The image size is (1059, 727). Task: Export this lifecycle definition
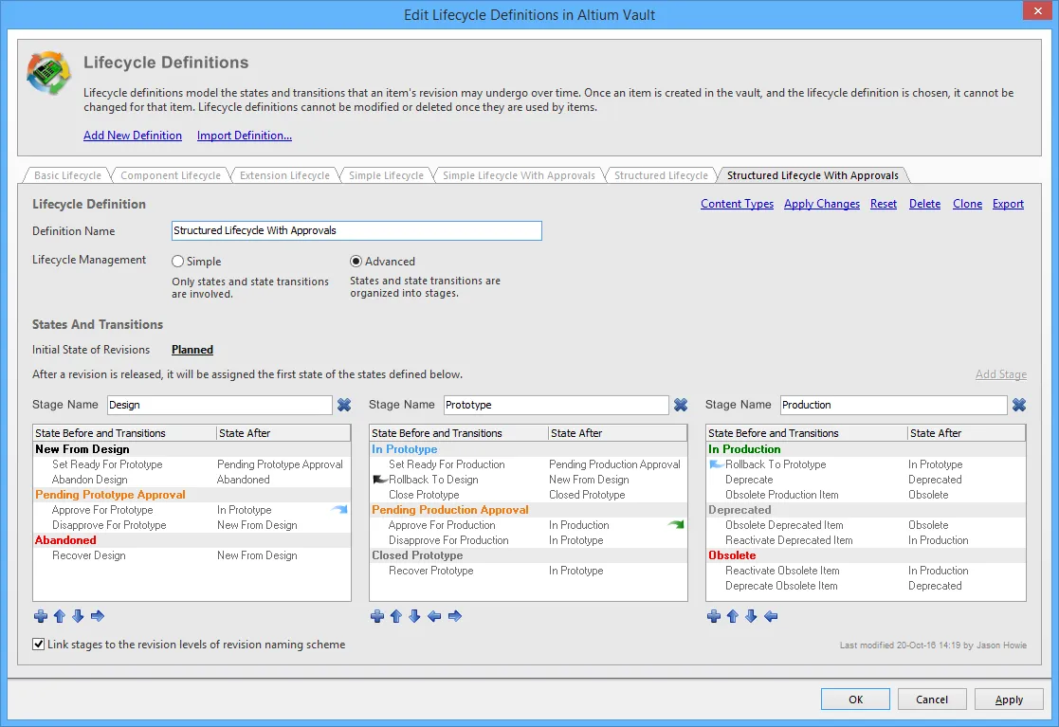point(1008,204)
